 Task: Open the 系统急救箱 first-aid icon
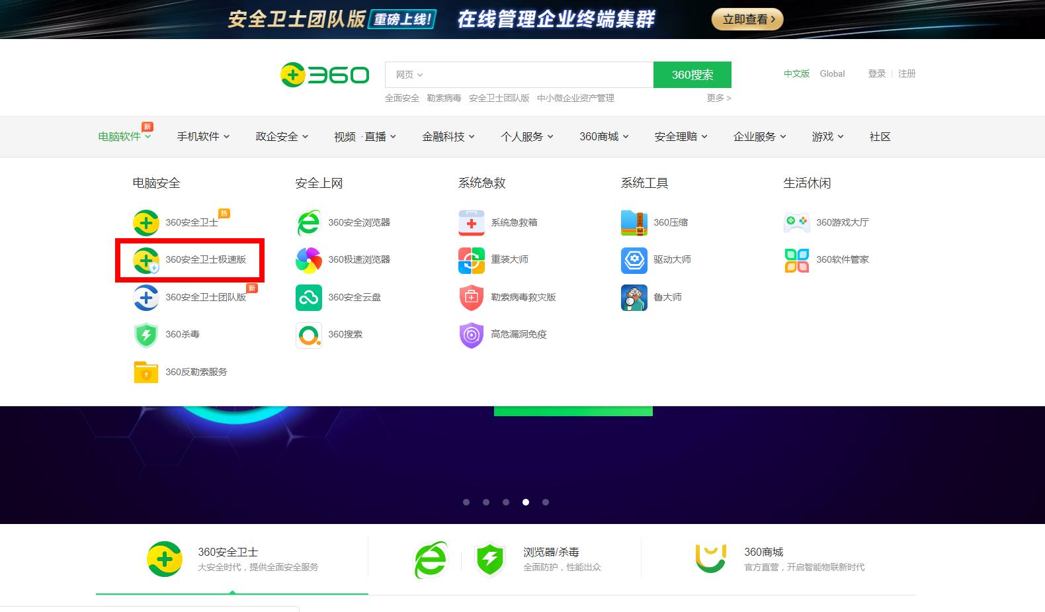click(472, 223)
